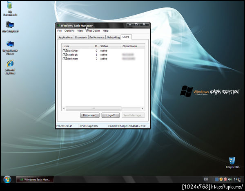This screenshot has height=191, width=245.
Task: Switch to the Applications tab
Action: [66, 37]
